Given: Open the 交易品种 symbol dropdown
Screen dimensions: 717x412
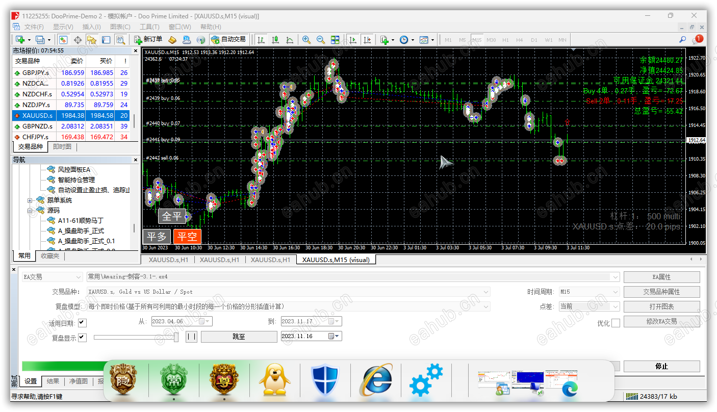Looking at the screenshot, I should [x=288, y=292].
